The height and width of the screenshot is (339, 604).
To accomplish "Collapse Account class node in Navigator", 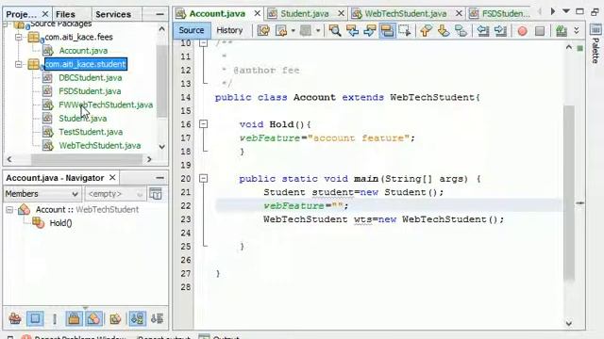I will click(x=9, y=210).
